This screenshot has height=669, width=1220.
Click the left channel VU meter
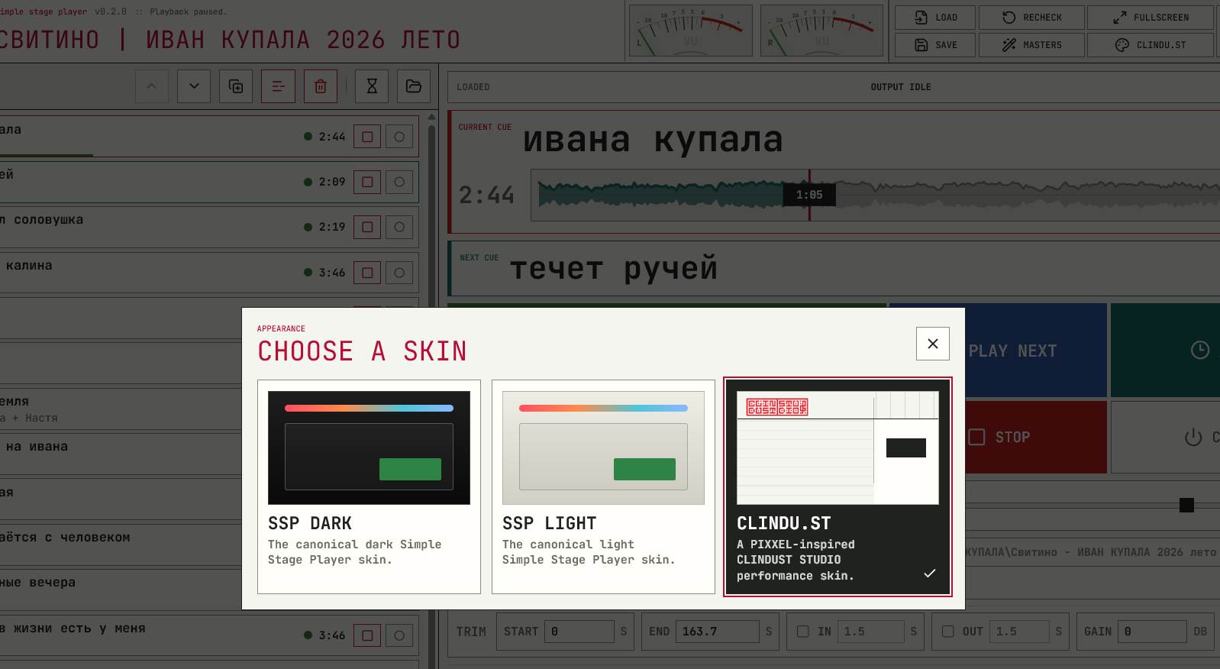(689, 31)
